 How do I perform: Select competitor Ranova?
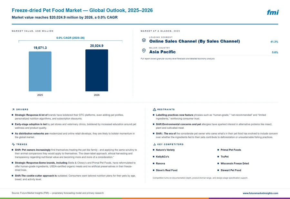coord(160,164)
